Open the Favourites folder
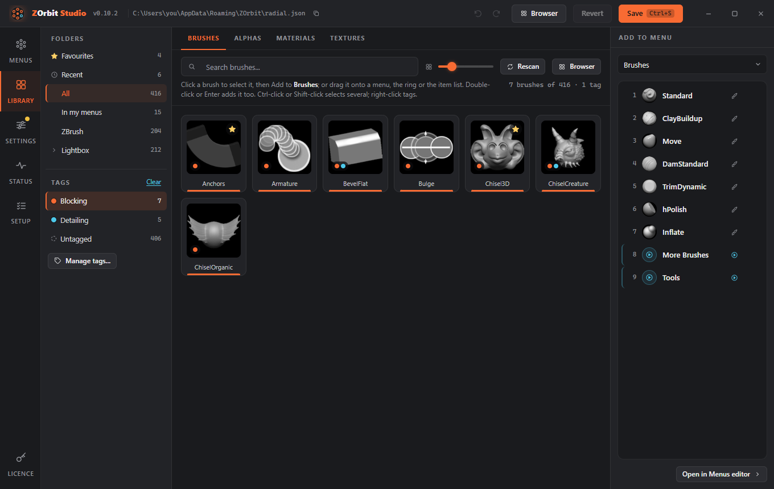 coord(106,56)
